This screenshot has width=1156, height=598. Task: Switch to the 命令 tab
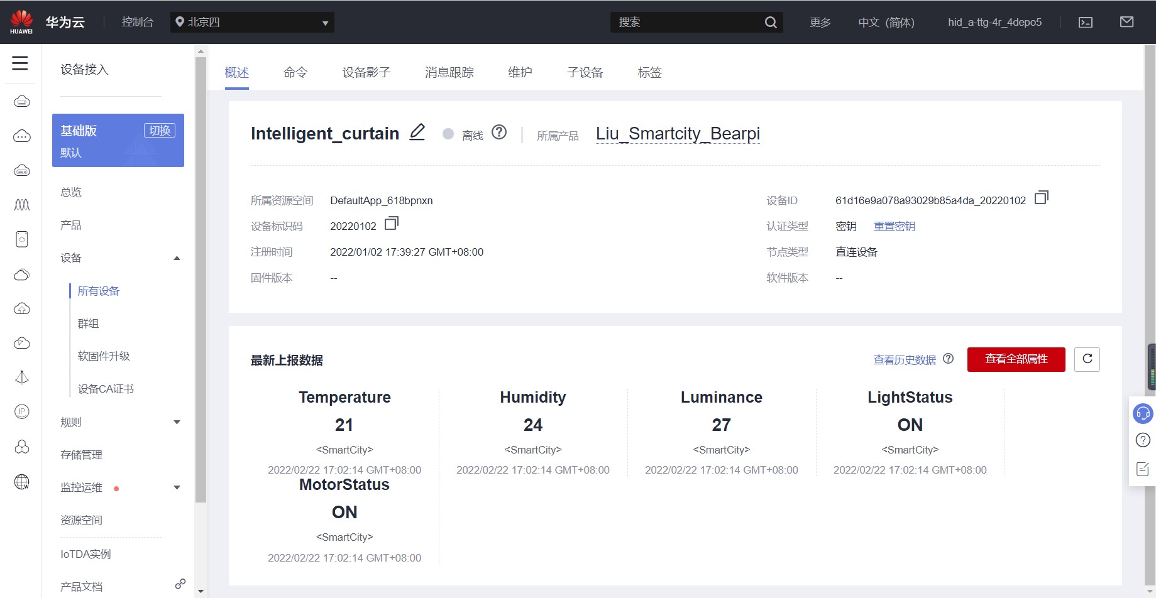point(295,72)
